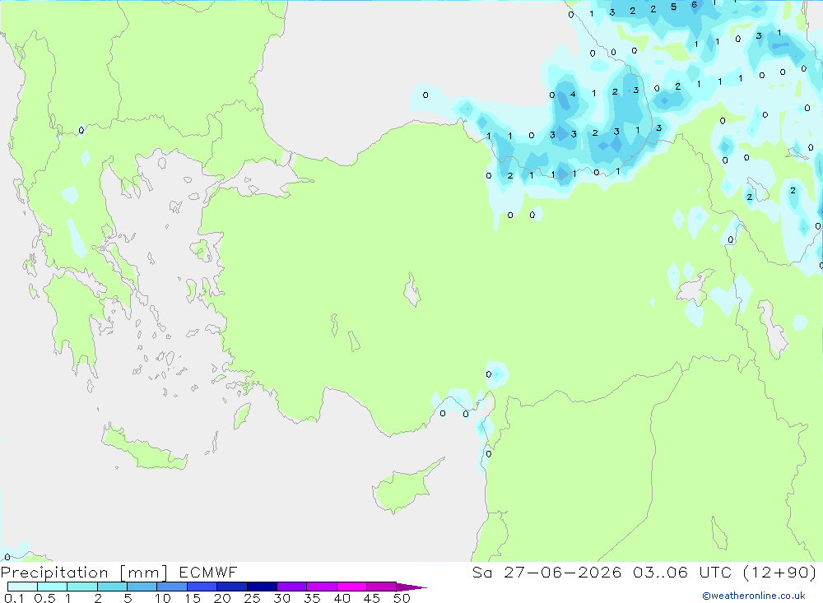823x603 pixels.
Task: Click the '30' legend scale label
Action: (x=281, y=598)
